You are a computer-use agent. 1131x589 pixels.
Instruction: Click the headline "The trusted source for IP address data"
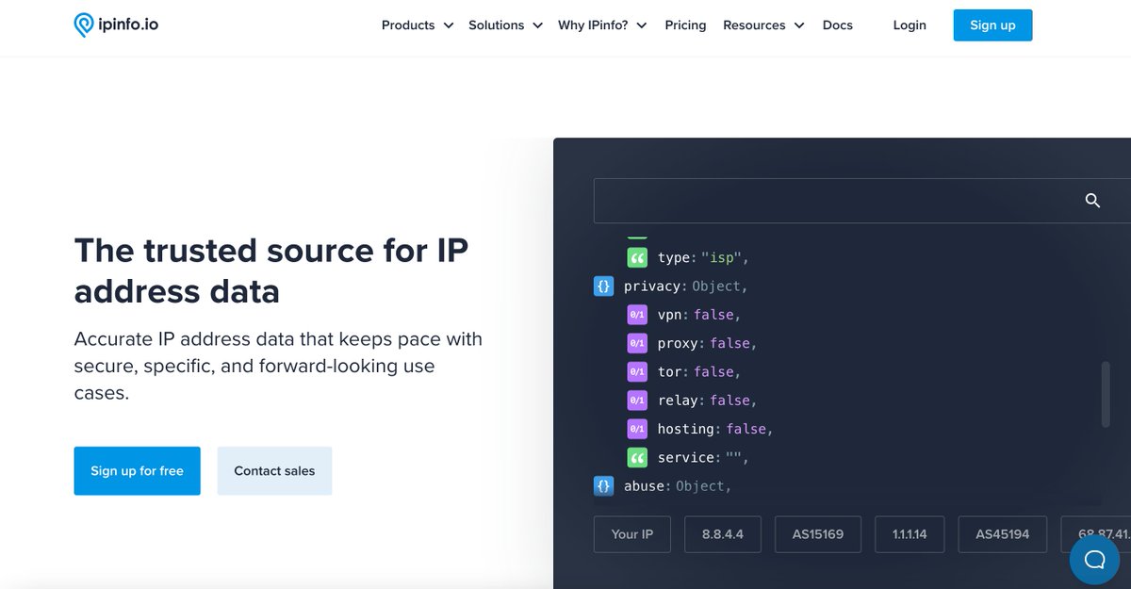(271, 270)
